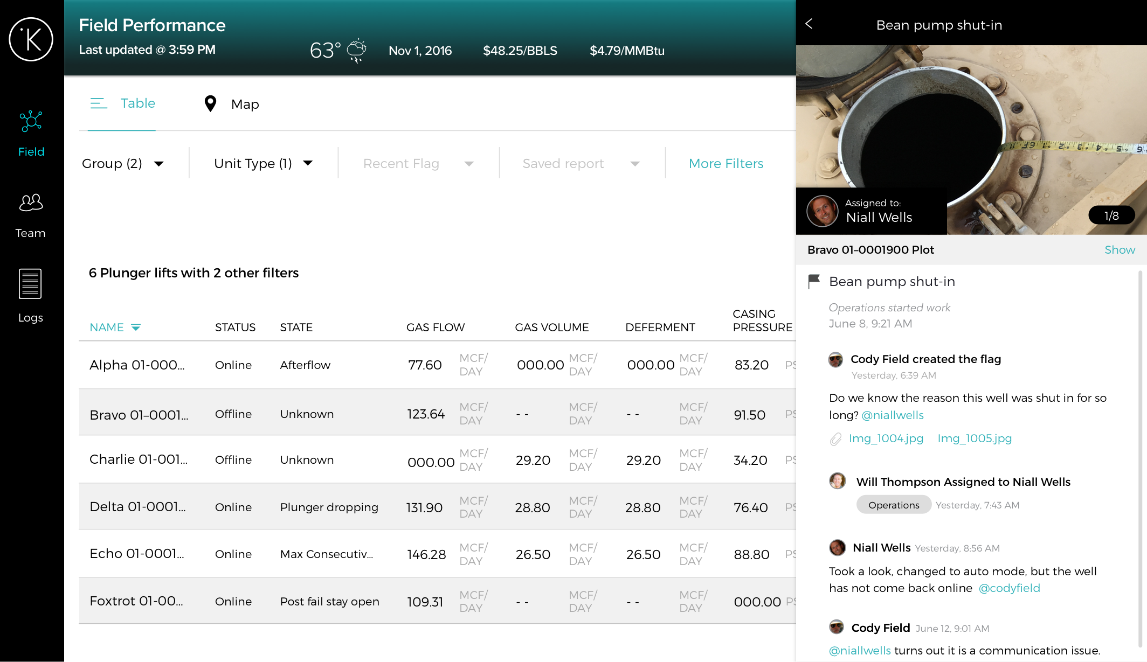The width and height of the screenshot is (1147, 662).
Task: Select Logs in the sidebar
Action: 31,296
